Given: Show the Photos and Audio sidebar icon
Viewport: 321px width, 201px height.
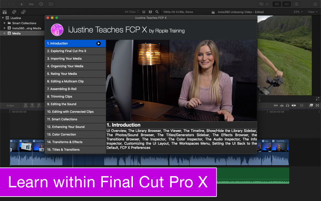Looking at the screenshot, I should pyautogui.click(x=14, y=12).
